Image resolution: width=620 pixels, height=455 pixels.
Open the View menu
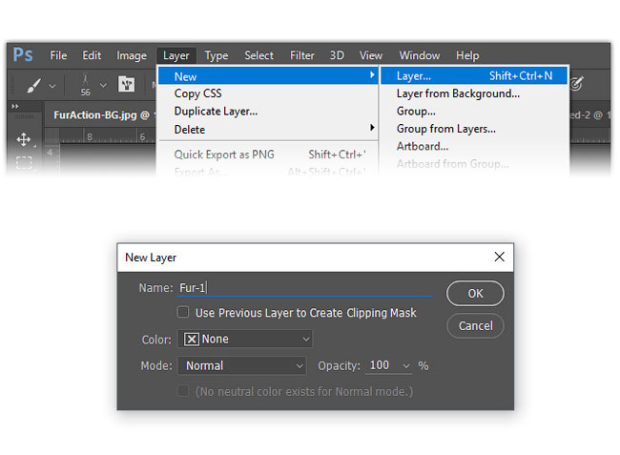tap(370, 55)
